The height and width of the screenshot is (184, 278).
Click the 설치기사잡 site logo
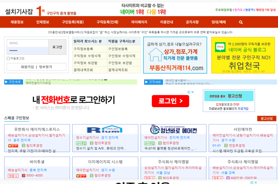(x=19, y=12)
